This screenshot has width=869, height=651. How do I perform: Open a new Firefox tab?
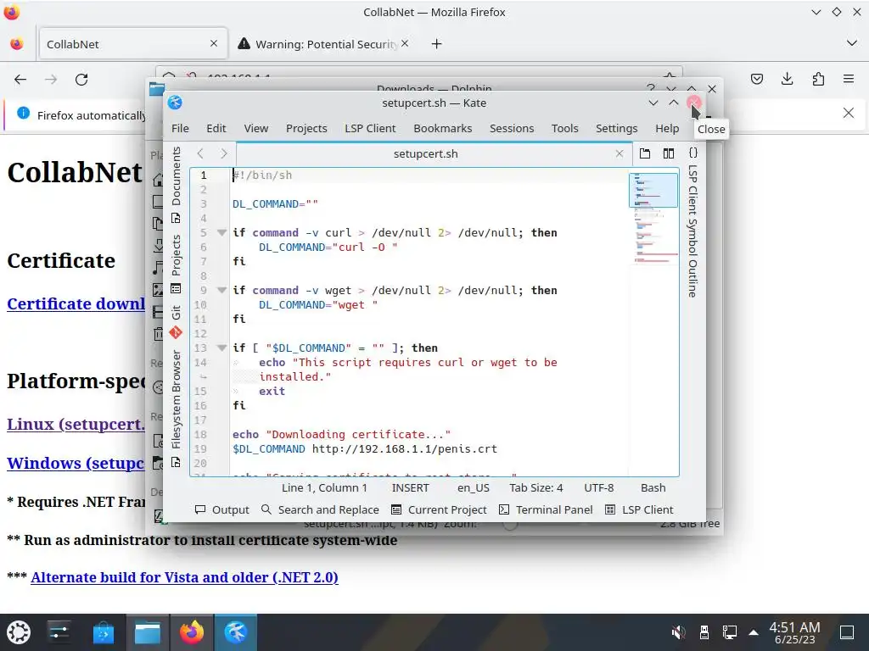(x=437, y=44)
